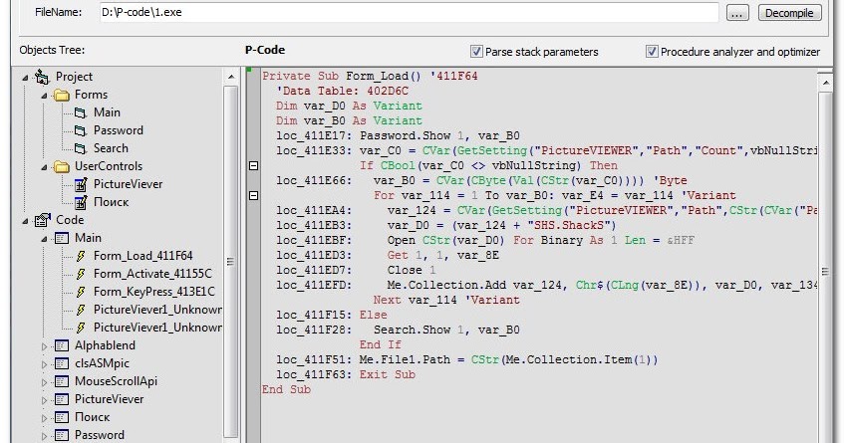The image size is (844, 443).
Task: Click the clsASMpic module icon
Action: click(x=62, y=364)
